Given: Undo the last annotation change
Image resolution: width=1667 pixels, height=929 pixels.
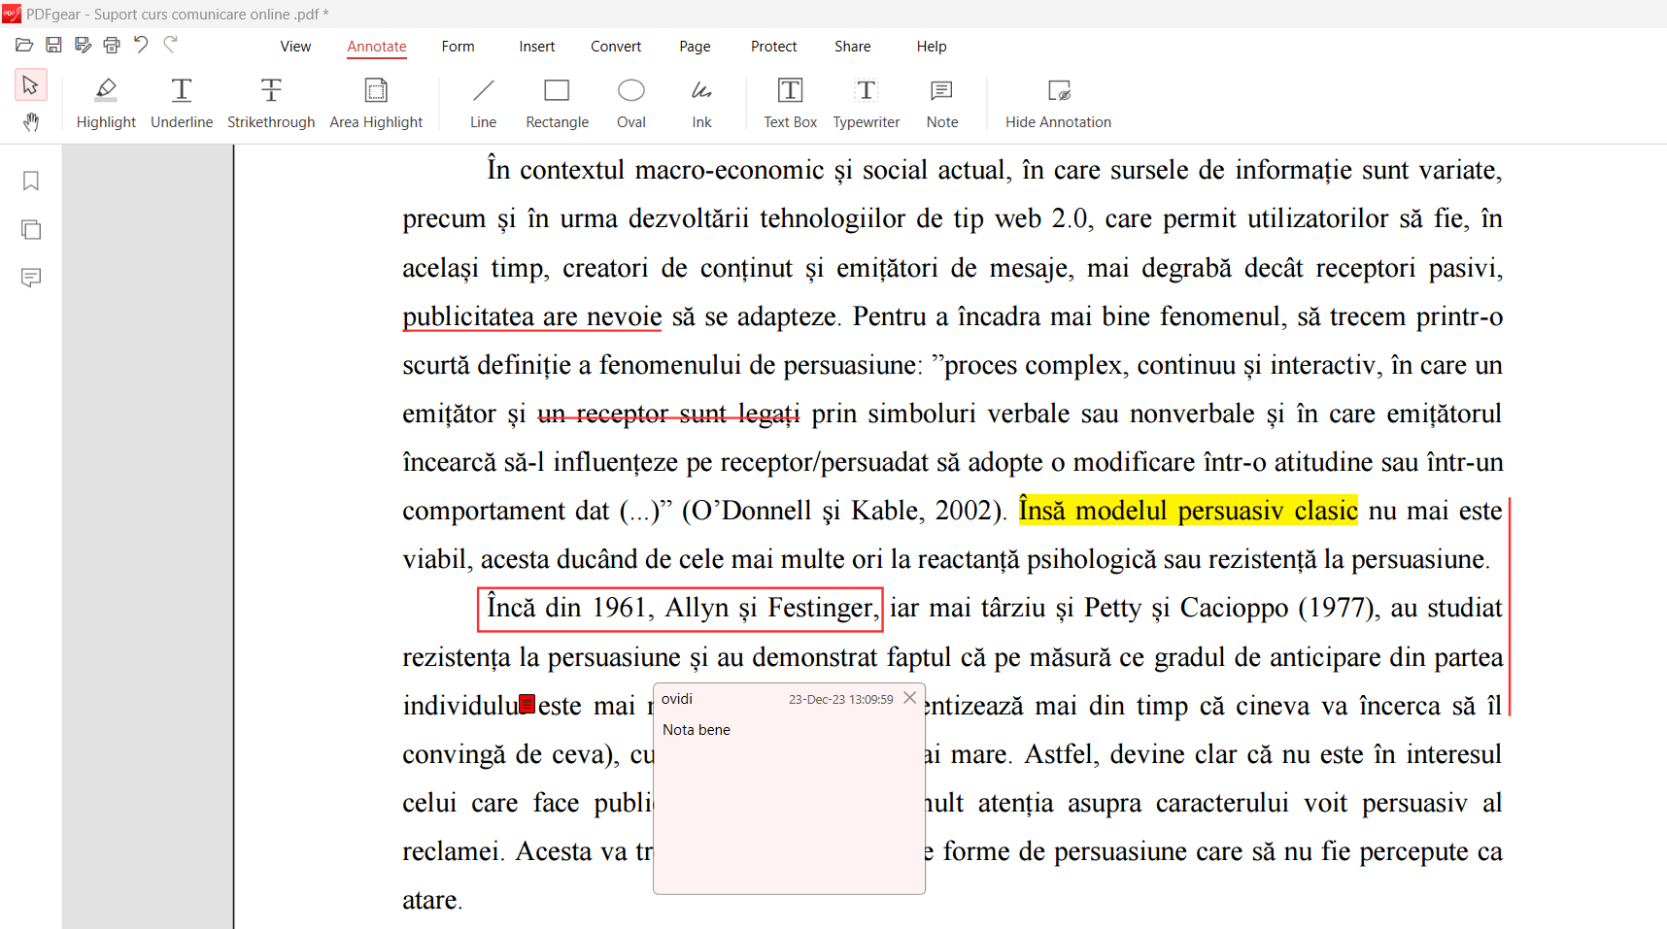Looking at the screenshot, I should coord(140,44).
